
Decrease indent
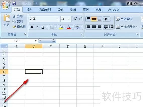(x=106, y=27)
